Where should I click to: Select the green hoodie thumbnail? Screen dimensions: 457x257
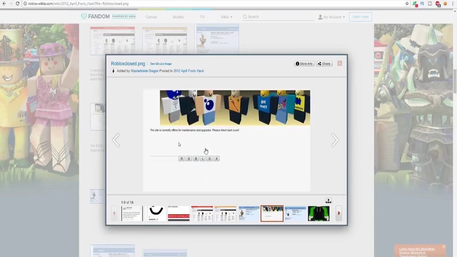(x=318, y=213)
